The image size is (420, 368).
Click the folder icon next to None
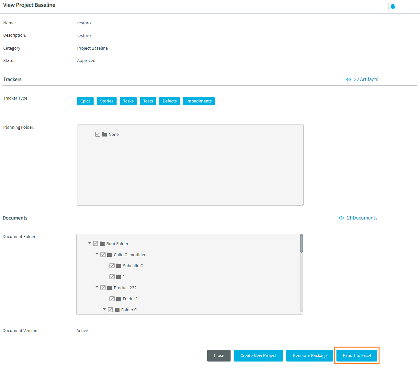104,134
